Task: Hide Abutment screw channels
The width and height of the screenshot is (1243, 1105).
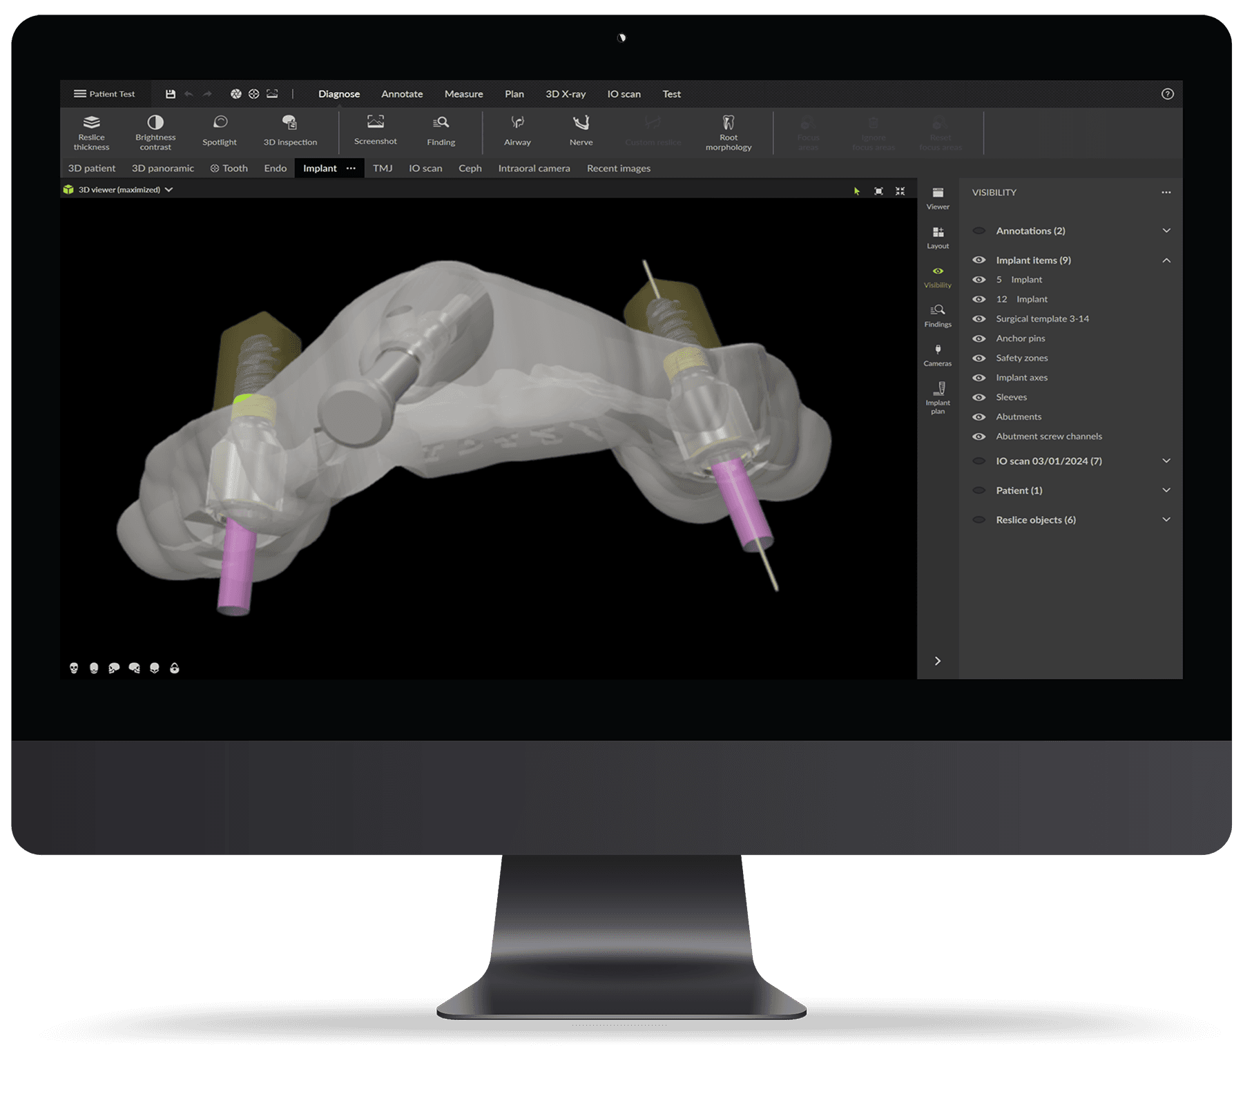Action: [979, 436]
